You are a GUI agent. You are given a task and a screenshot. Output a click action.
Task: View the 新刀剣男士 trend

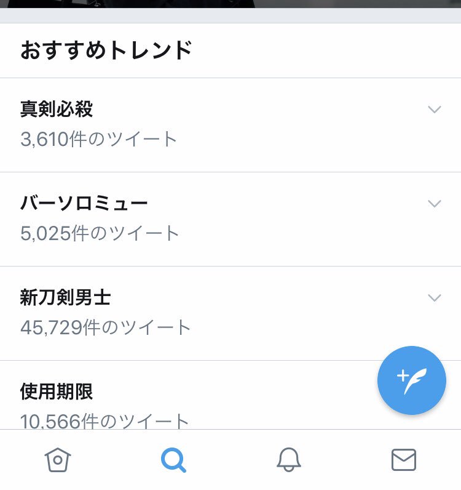[x=65, y=297]
